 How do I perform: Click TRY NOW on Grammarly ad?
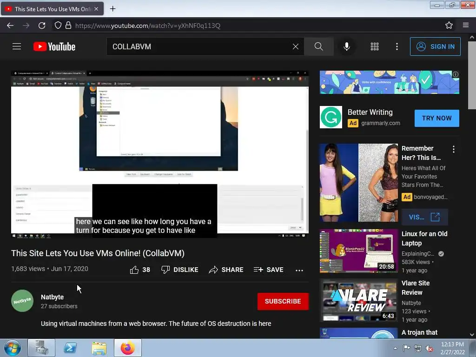coord(437,118)
